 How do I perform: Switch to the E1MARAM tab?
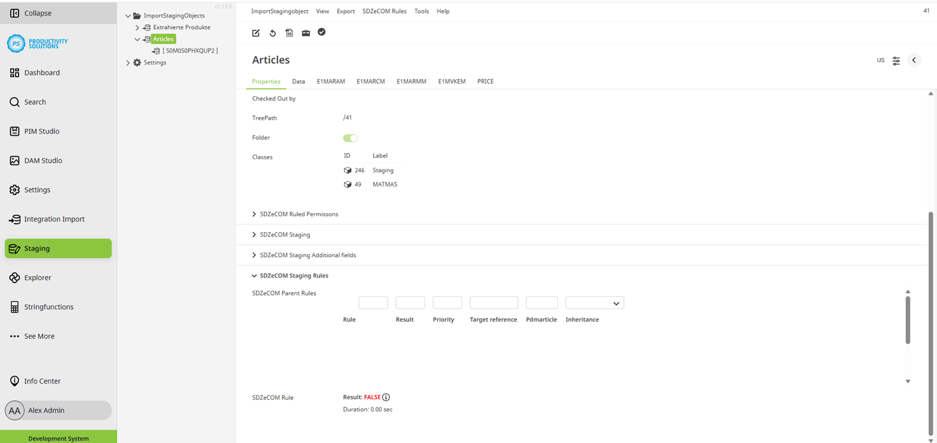point(330,81)
